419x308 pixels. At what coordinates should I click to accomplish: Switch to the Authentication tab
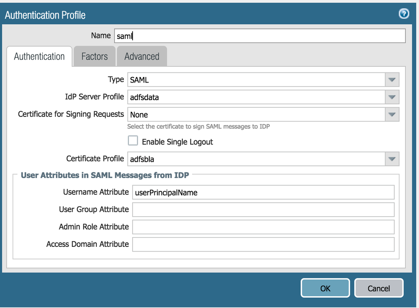[x=39, y=57]
